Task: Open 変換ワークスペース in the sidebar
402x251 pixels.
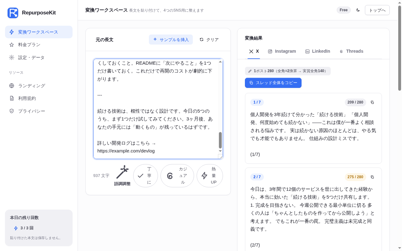Action: point(39,32)
